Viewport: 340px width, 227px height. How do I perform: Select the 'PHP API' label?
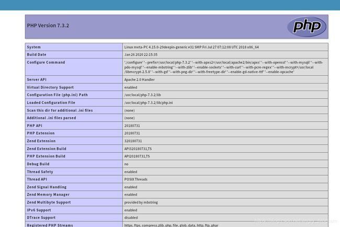tap(35, 126)
